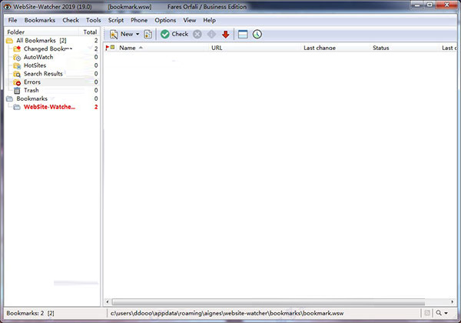Click the grey status bar page icon

click(x=427, y=313)
